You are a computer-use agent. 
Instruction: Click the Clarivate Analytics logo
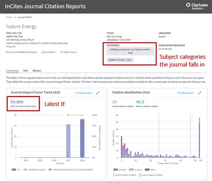[x=197, y=6]
